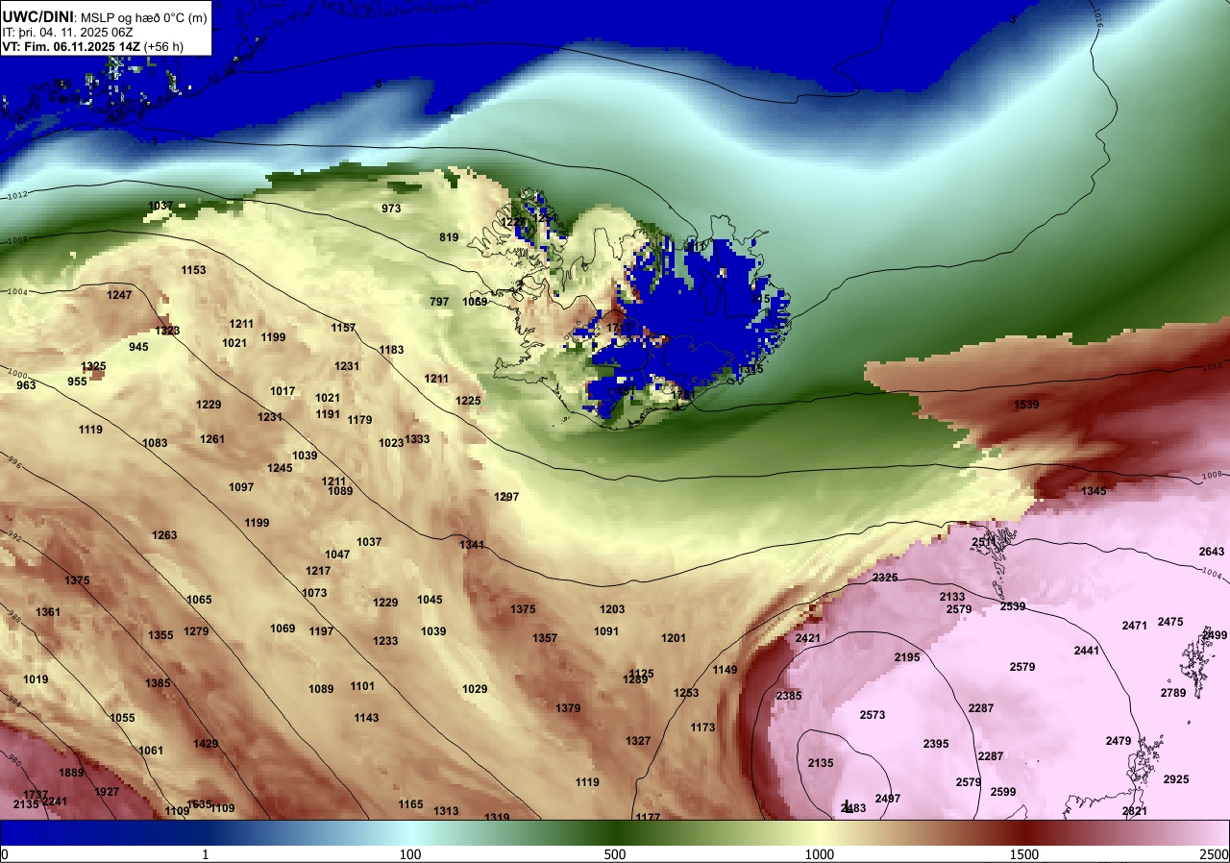Click the height value 2643
1230x863 pixels.
1212,552
